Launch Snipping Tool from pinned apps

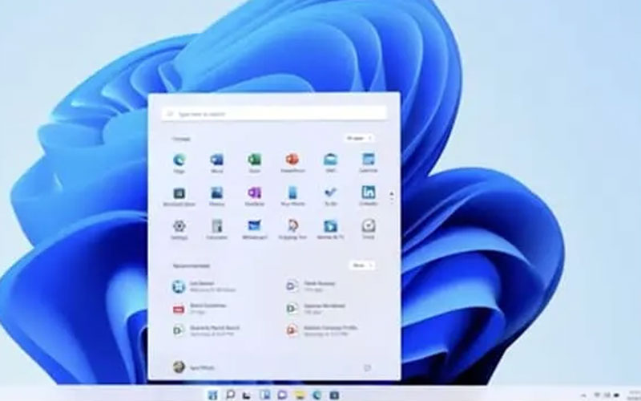[292, 229]
